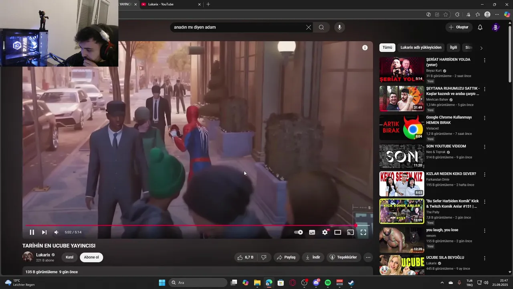The height and width of the screenshot is (289, 513).
Task: Open browser settings and more menu
Action: pos(497,14)
